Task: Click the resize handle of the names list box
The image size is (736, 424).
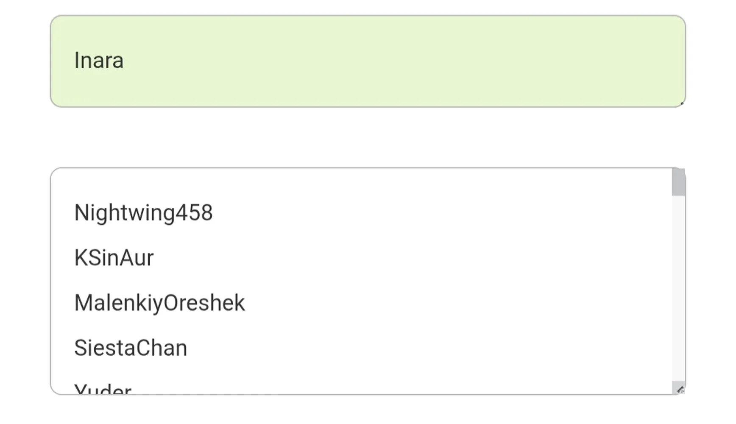Action: coord(680,389)
